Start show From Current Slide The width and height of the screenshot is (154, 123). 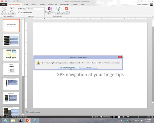point(12,11)
